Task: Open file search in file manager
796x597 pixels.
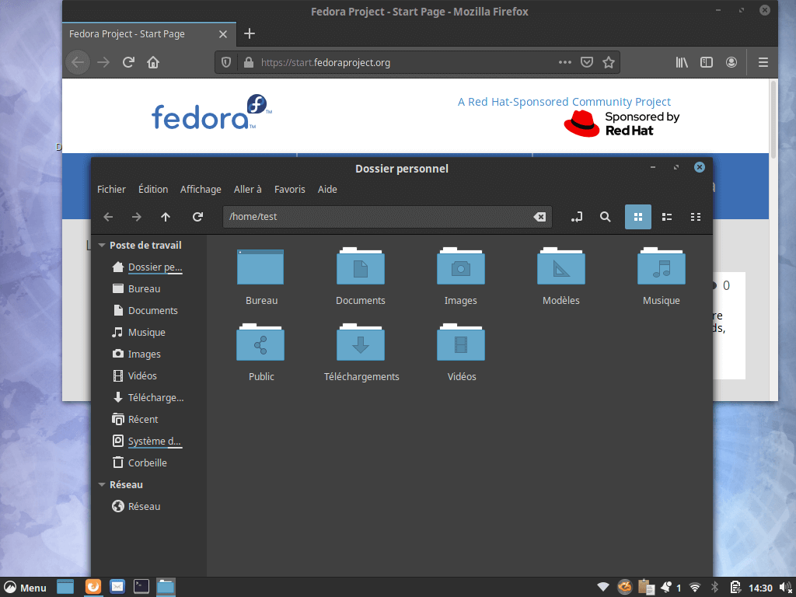Action: coord(605,217)
